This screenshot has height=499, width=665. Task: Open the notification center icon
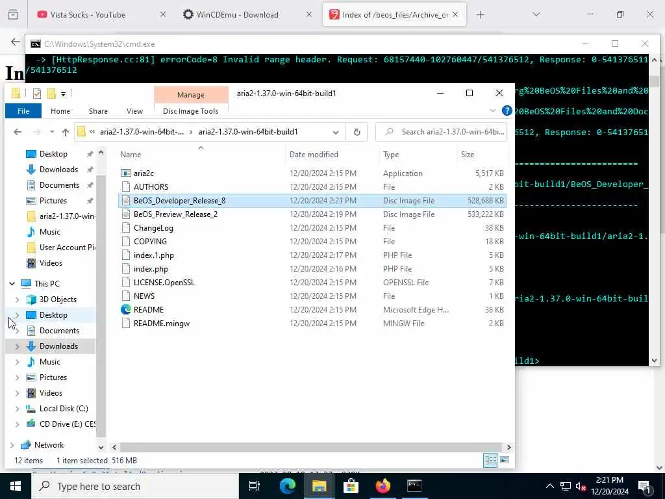tap(645, 486)
